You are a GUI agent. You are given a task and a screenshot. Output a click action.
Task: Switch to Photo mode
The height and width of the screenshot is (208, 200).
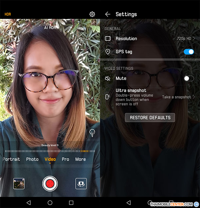tap(32, 159)
